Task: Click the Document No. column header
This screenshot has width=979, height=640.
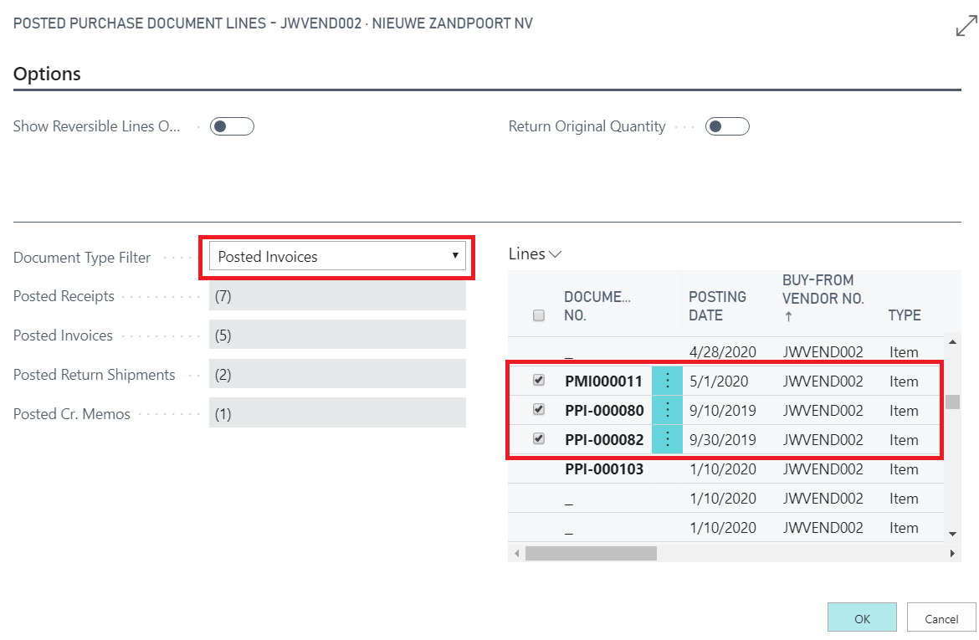Action: coord(597,306)
